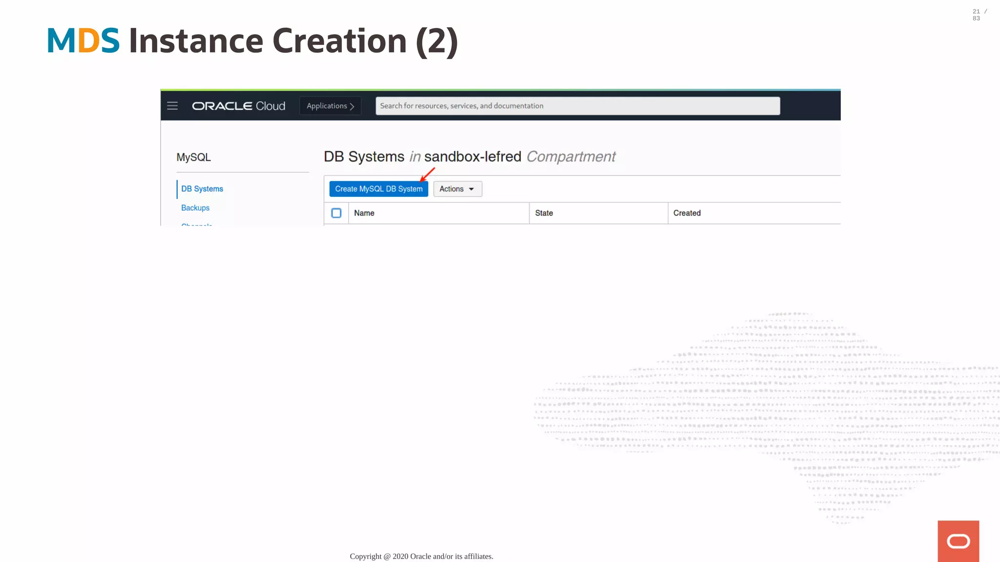1000x562 pixels.
Task: Click the MDS Instance Creation title
Action: 252,41
